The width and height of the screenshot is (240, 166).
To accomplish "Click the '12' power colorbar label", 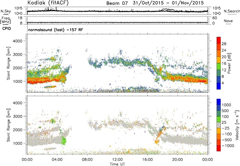I will click(224, 70).
